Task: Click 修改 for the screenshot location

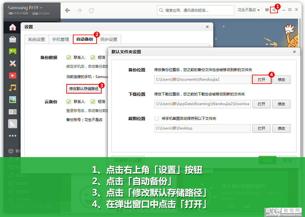Action: (x=281, y=129)
